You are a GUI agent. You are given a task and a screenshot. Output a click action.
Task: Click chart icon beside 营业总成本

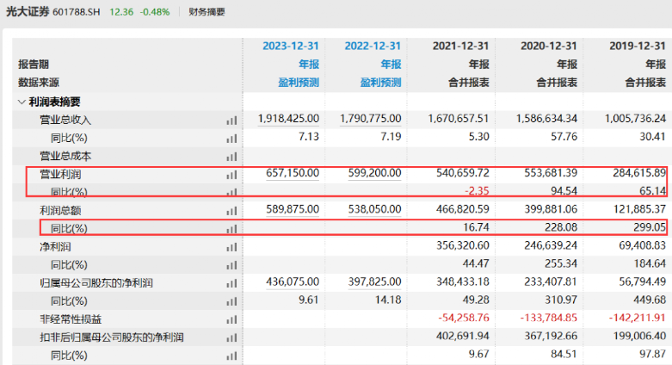tap(231, 157)
